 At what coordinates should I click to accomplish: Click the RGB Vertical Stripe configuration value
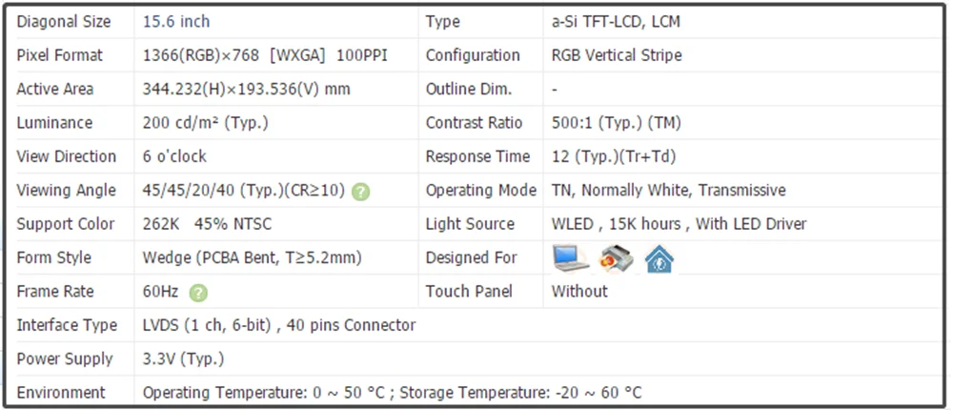[x=617, y=55]
